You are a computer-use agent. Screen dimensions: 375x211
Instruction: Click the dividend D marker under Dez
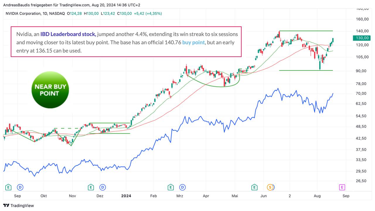[x=102, y=187]
